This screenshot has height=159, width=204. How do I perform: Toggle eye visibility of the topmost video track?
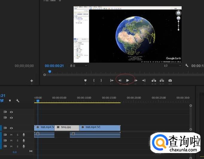tap(11, 112)
